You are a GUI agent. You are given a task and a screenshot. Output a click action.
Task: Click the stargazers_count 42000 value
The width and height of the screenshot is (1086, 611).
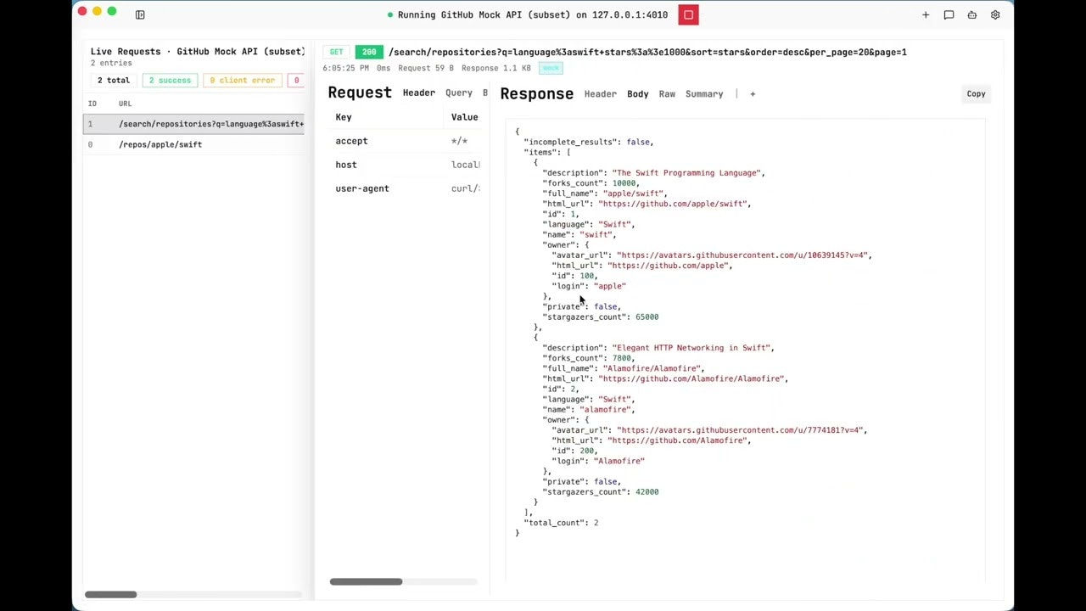647,492
